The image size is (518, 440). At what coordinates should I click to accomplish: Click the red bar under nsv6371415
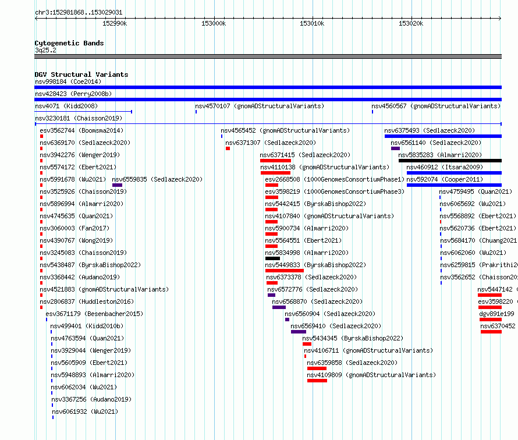(x=275, y=161)
